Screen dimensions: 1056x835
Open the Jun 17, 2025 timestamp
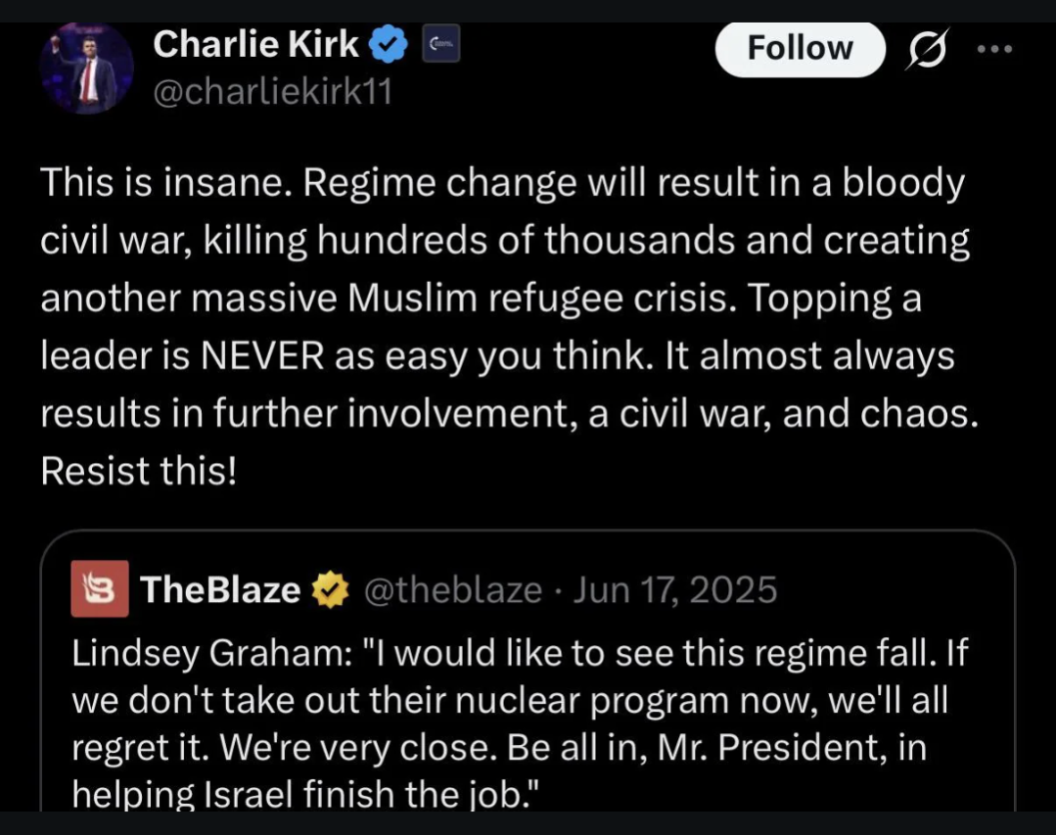(675, 590)
